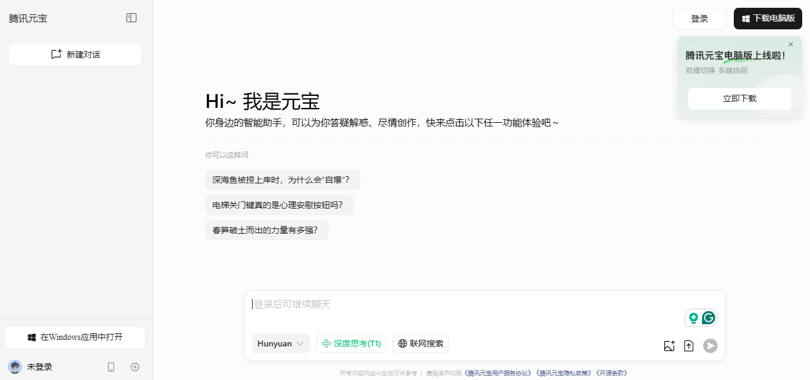Click 立即下载 in the promo card
Viewport: 810px width, 380px height.
click(740, 99)
